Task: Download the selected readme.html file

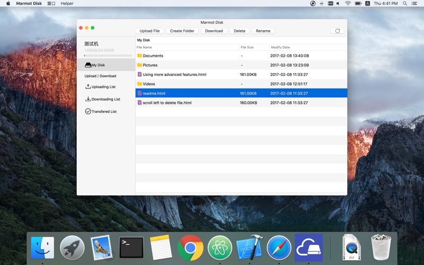Action: [214, 31]
